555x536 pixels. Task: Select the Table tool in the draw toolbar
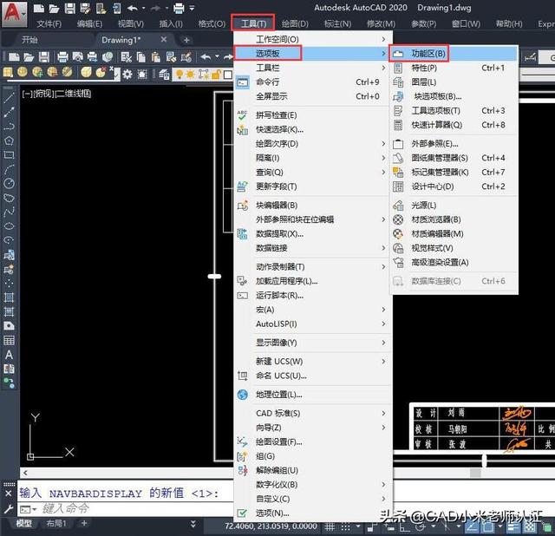[x=9, y=340]
